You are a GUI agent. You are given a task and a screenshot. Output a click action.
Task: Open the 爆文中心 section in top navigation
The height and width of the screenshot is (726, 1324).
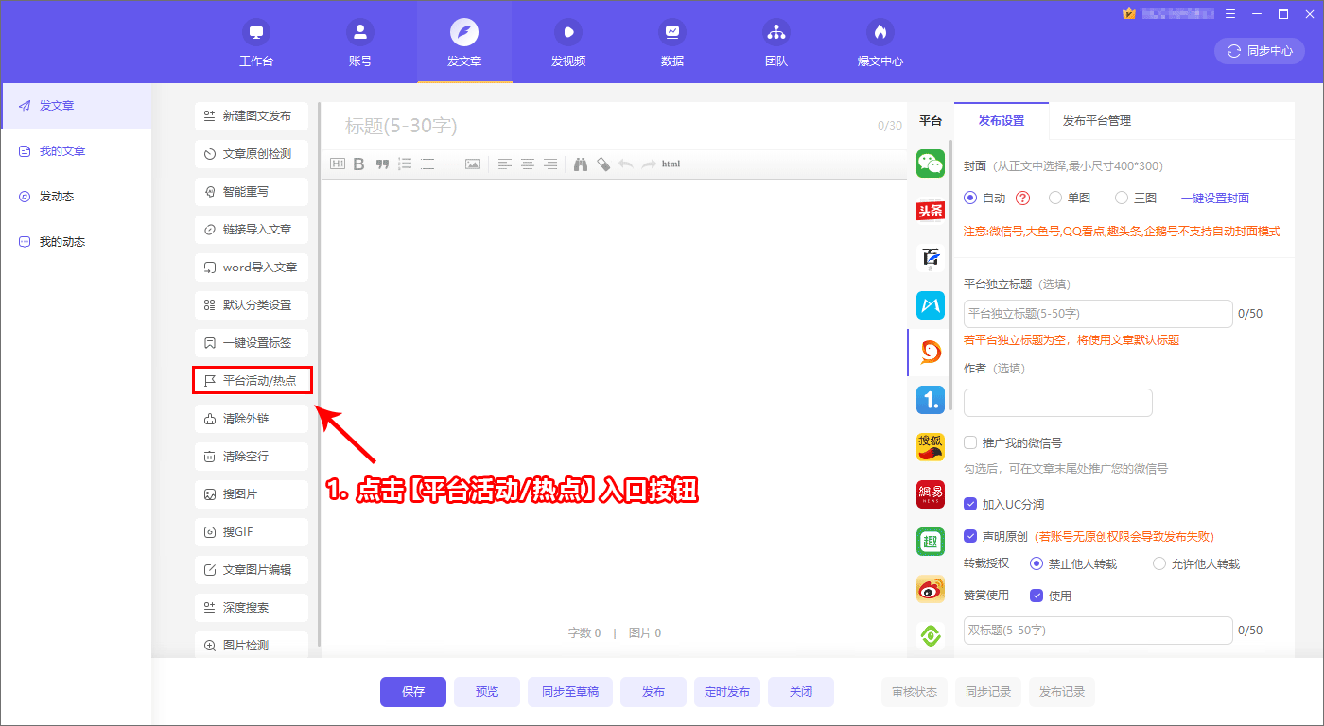pyautogui.click(x=879, y=42)
